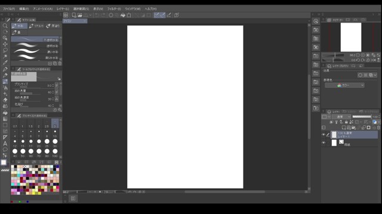
Task: Expand the layer effect options arrow
Action: click(x=375, y=75)
